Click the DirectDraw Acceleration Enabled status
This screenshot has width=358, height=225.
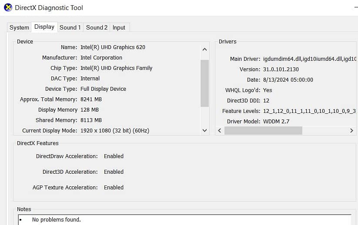(114, 156)
